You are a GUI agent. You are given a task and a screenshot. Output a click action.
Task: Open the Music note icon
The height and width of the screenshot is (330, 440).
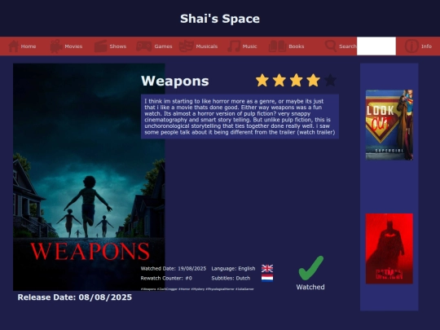click(234, 46)
